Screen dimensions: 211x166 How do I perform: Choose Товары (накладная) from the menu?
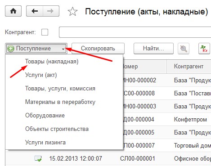pos(52,62)
